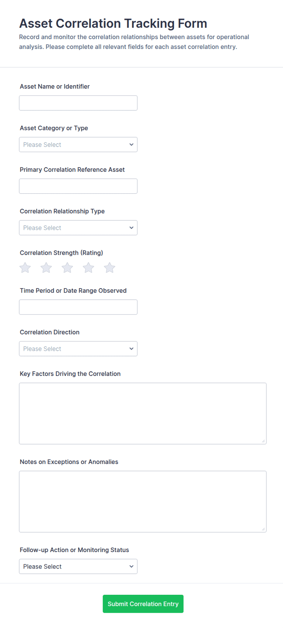Open the Asset Category or Type dropdown
283x628 pixels.
coord(78,145)
